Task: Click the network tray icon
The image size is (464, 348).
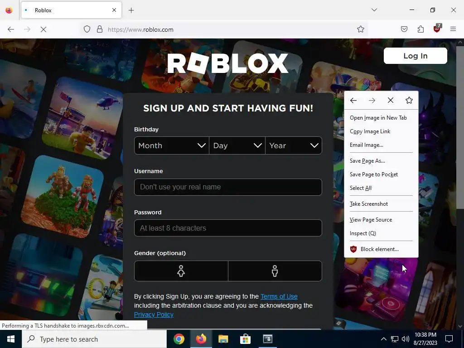Action: click(395, 339)
